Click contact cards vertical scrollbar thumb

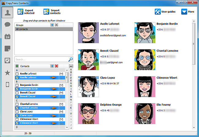click(194, 44)
